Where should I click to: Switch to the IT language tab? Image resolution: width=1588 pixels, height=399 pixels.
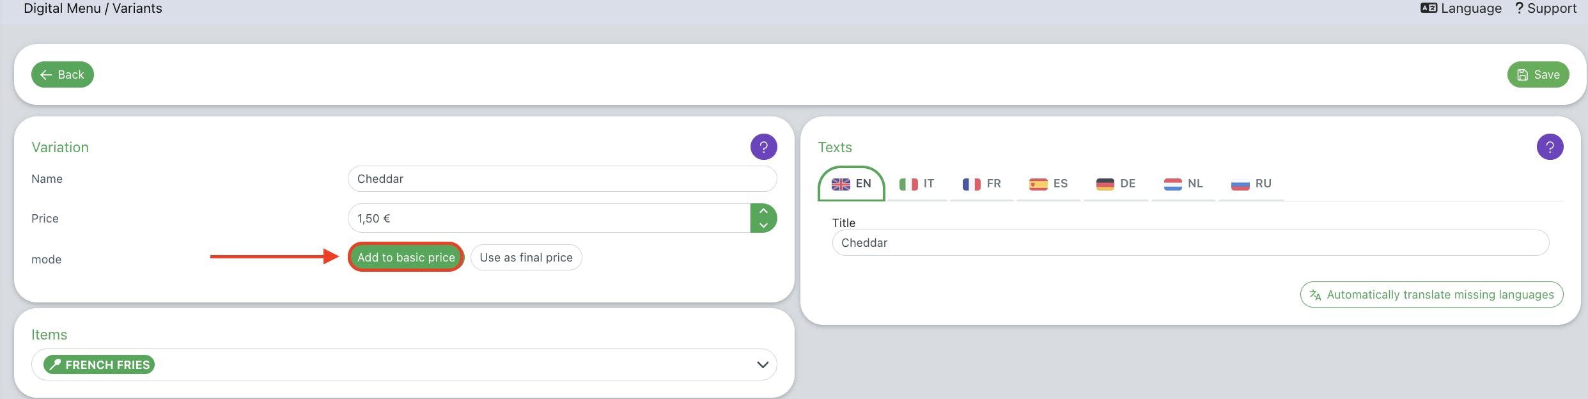coord(917,184)
